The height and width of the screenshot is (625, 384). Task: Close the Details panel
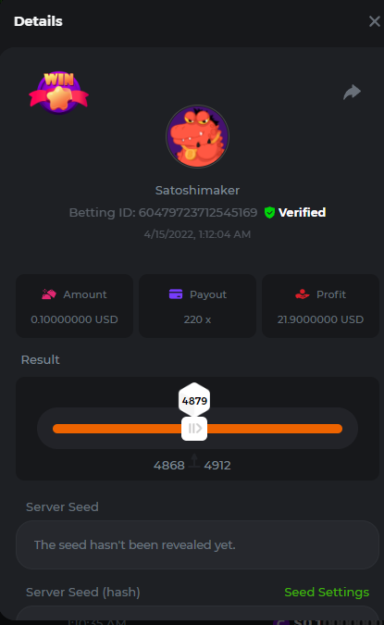[375, 21]
